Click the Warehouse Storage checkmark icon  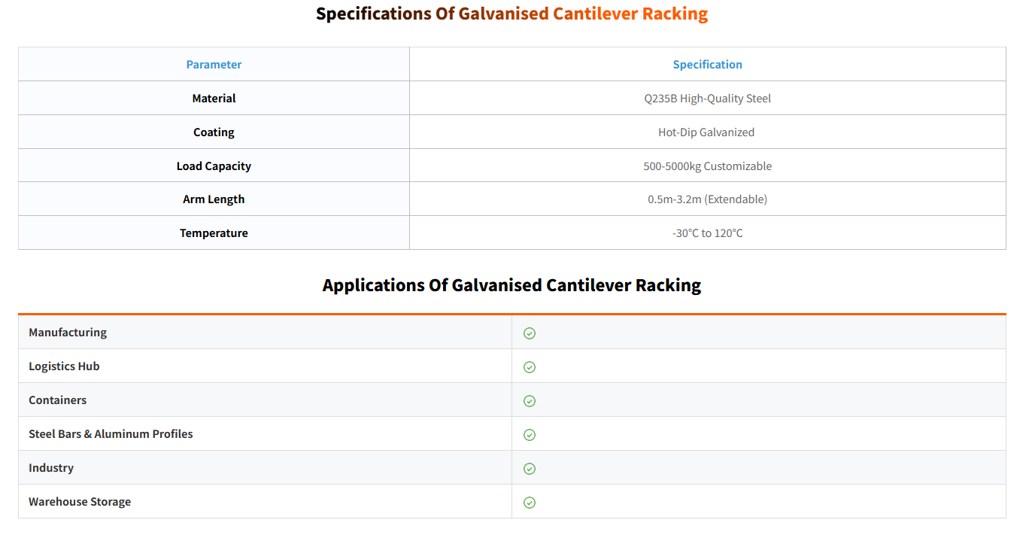pos(530,503)
